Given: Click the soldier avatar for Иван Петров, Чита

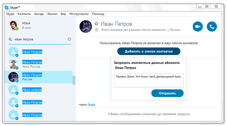Looking at the screenshot, I should [x=13, y=64].
